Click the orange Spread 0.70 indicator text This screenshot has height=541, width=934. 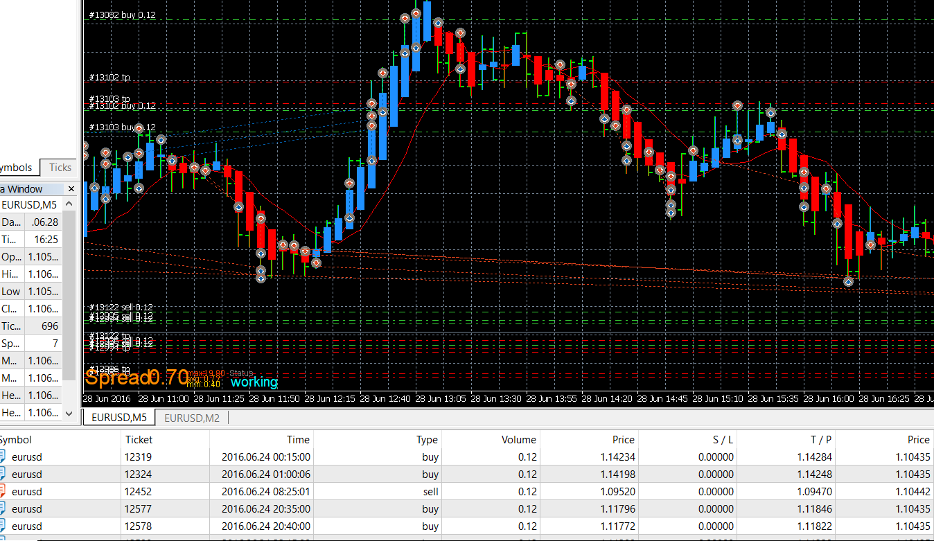click(x=136, y=378)
